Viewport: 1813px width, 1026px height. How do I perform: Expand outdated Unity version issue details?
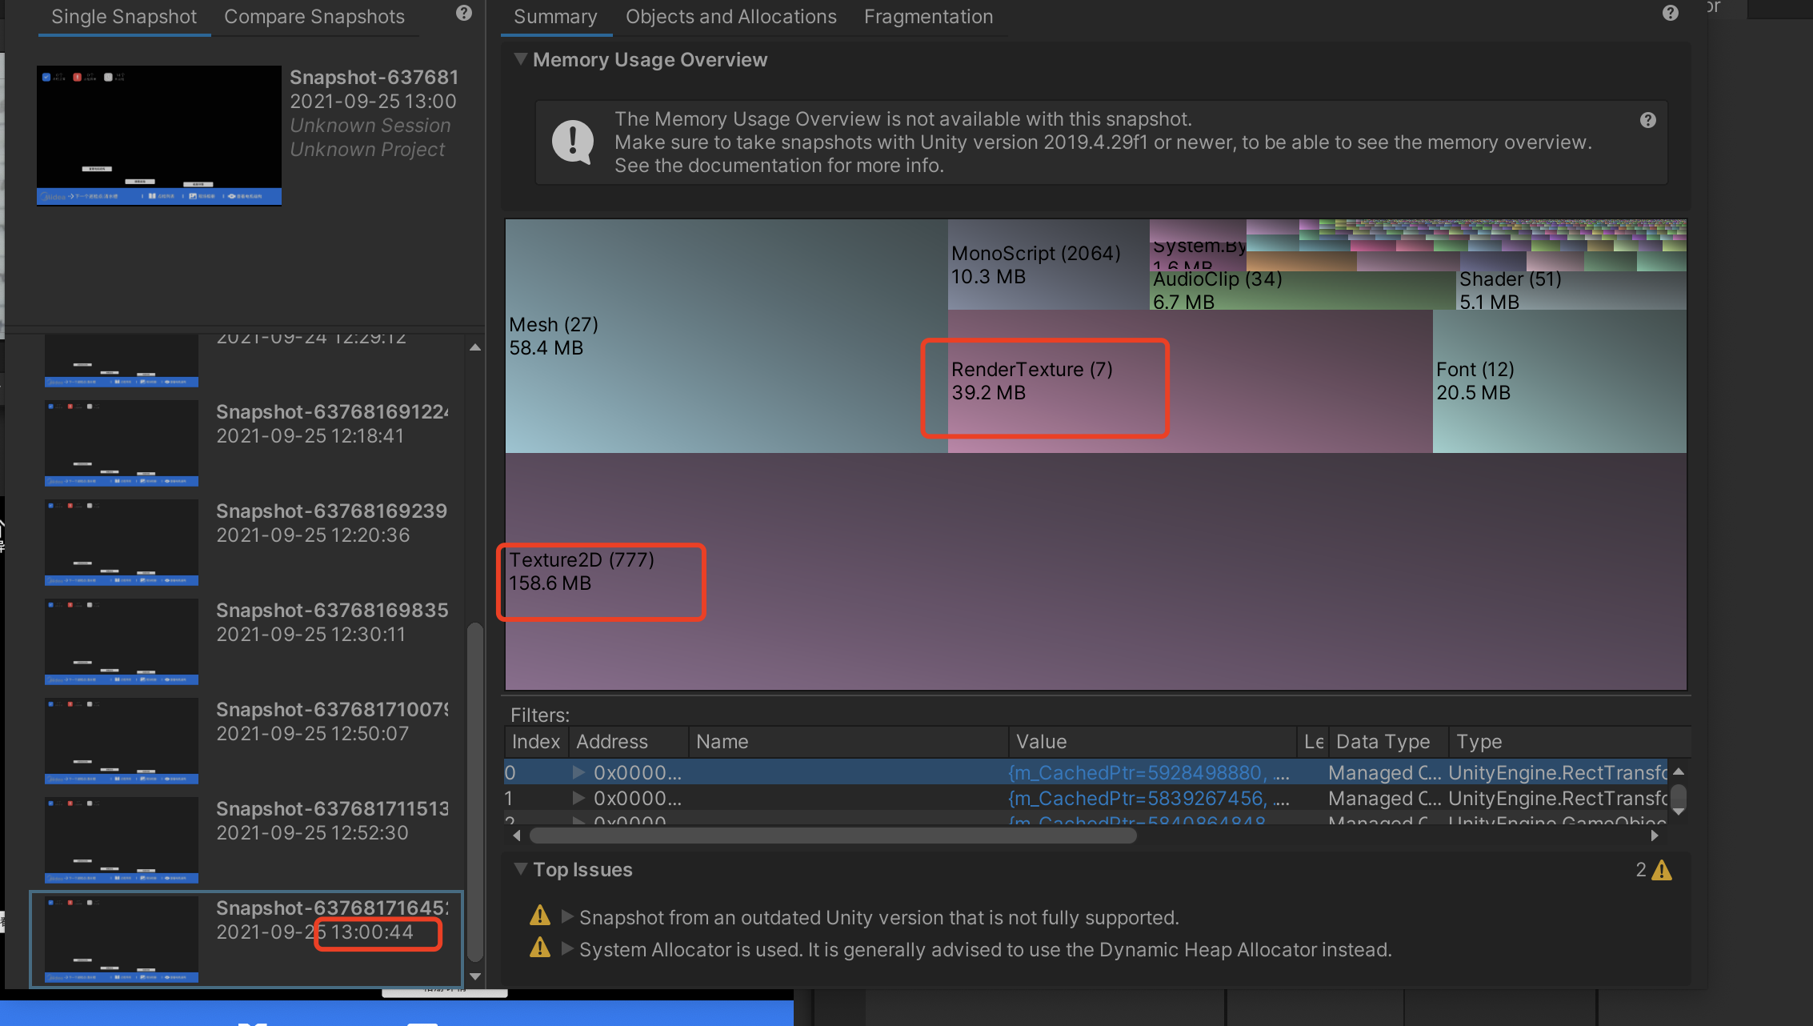(567, 916)
